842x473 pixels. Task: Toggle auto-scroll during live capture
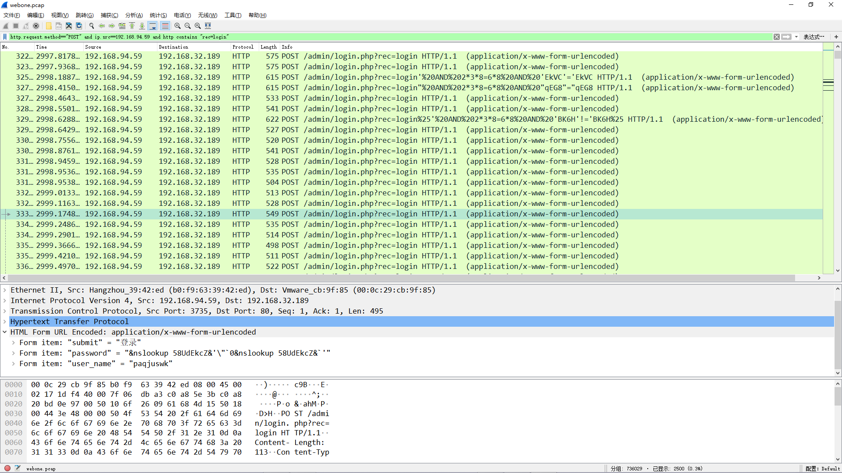(152, 26)
